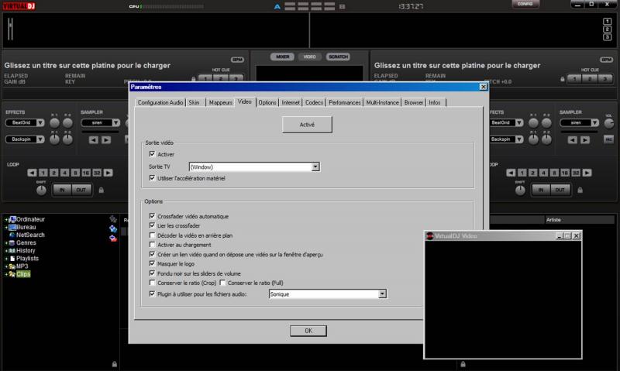Toggle the 'Masquer le logo' checkbox
This screenshot has width=620, height=371.
coord(151,263)
